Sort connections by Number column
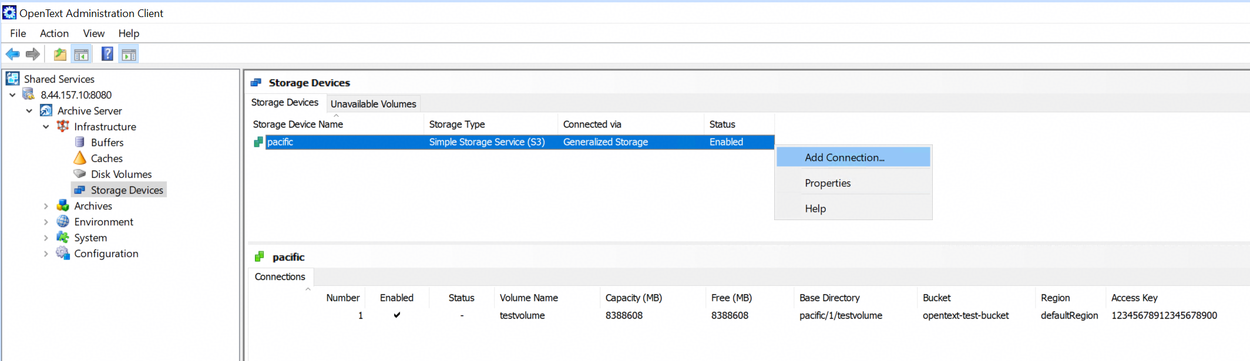Viewport: 1250px width, 361px height. [x=343, y=298]
